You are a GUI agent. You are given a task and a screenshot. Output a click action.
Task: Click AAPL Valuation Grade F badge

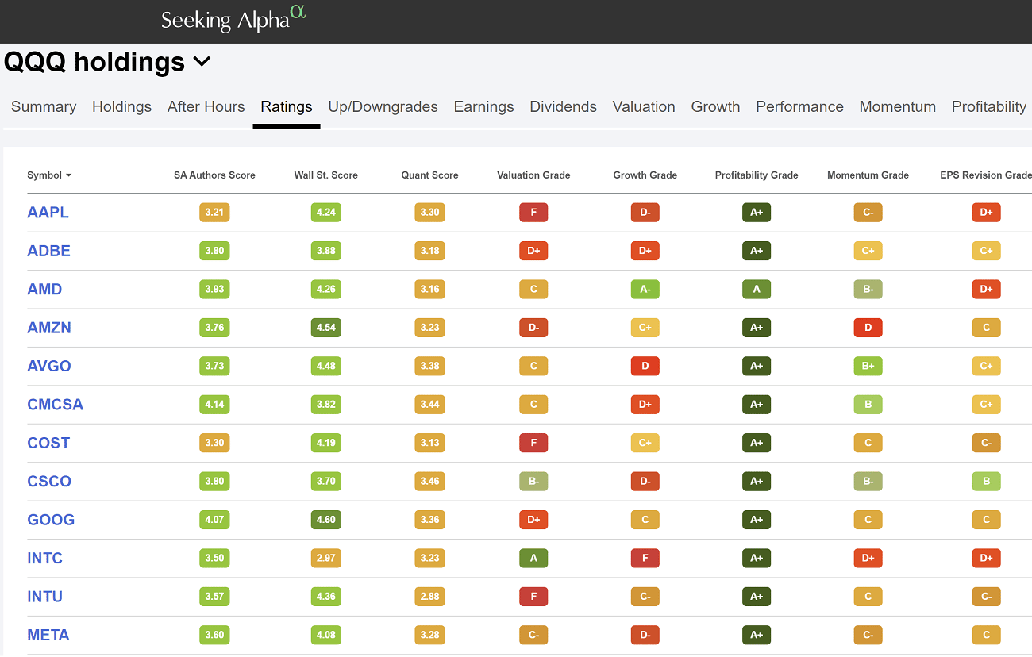point(533,212)
